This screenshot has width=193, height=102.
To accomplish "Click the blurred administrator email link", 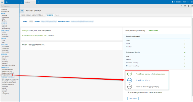I will pyautogui.click(x=82, y=22).
